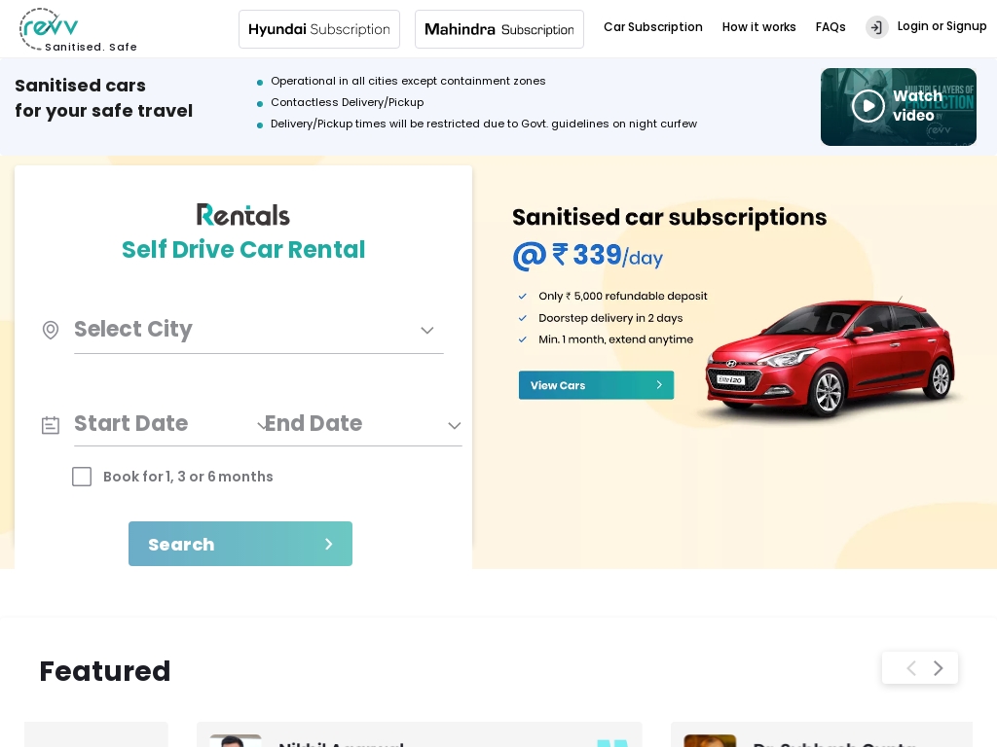Open the Mahindra Subscription page
Image resolution: width=997 pixels, height=747 pixels.
coord(499,29)
